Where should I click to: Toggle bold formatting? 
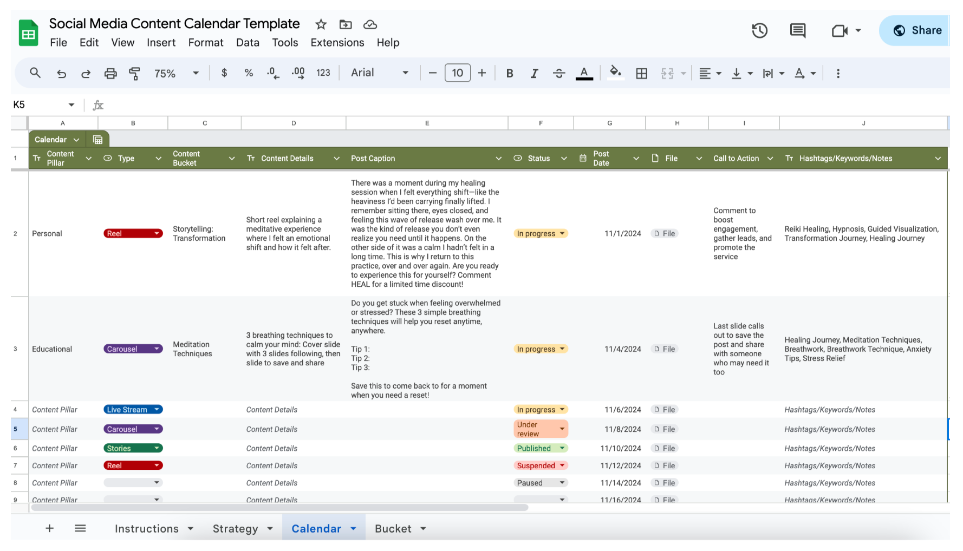(510, 73)
